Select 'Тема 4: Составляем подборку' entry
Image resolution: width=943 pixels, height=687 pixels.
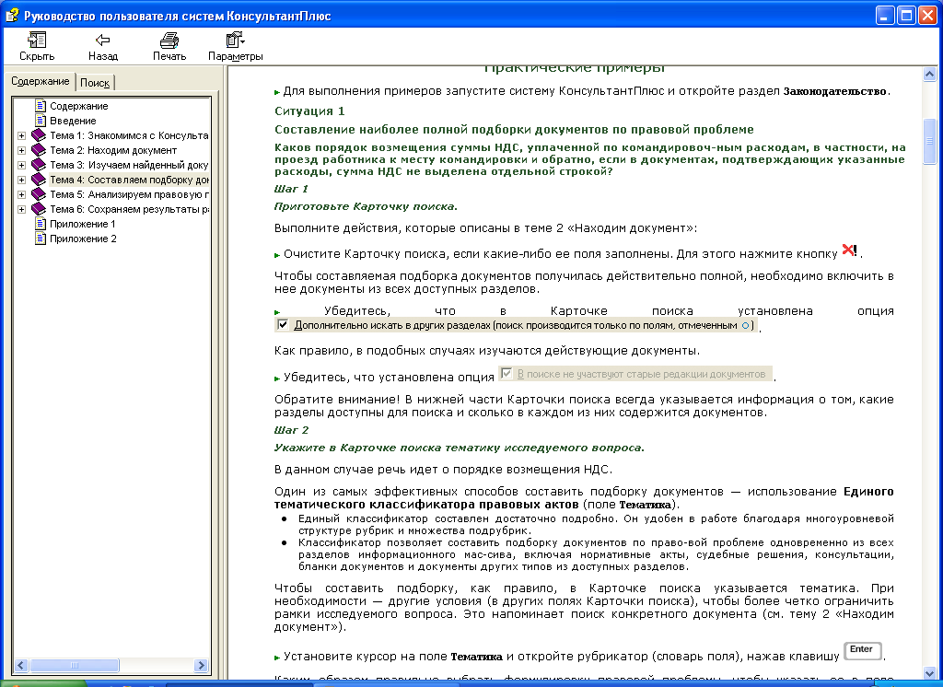pyautogui.click(x=129, y=180)
